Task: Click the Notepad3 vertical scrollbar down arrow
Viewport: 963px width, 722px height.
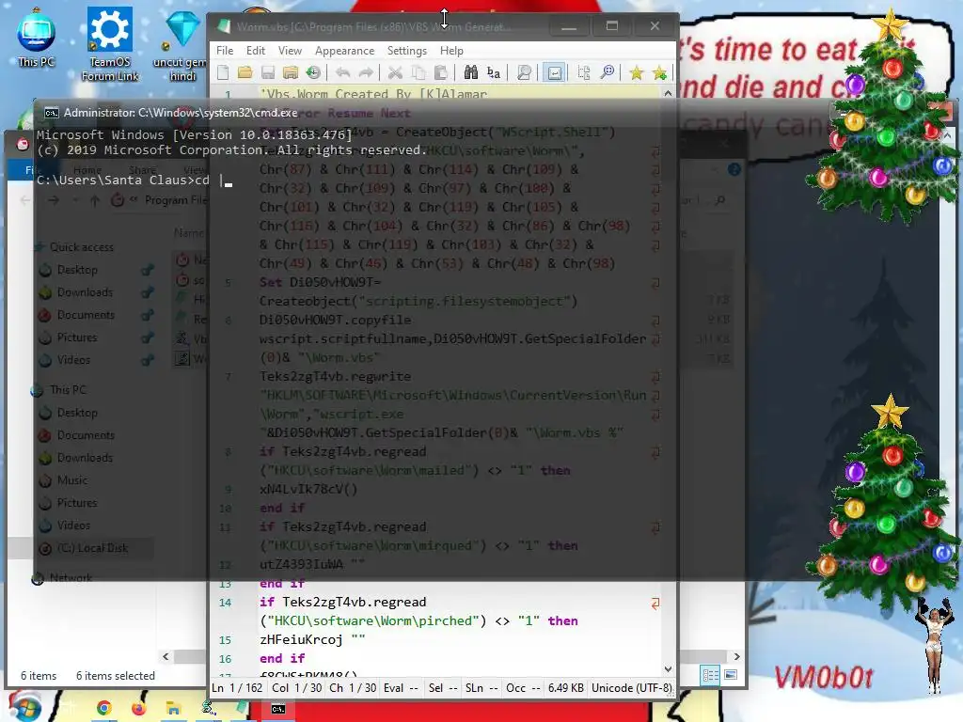Action: pyautogui.click(x=669, y=669)
